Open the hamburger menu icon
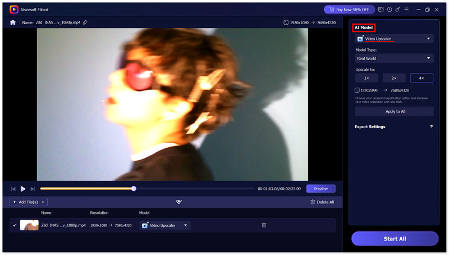Screen dimensions: 449x255 [x=406, y=10]
